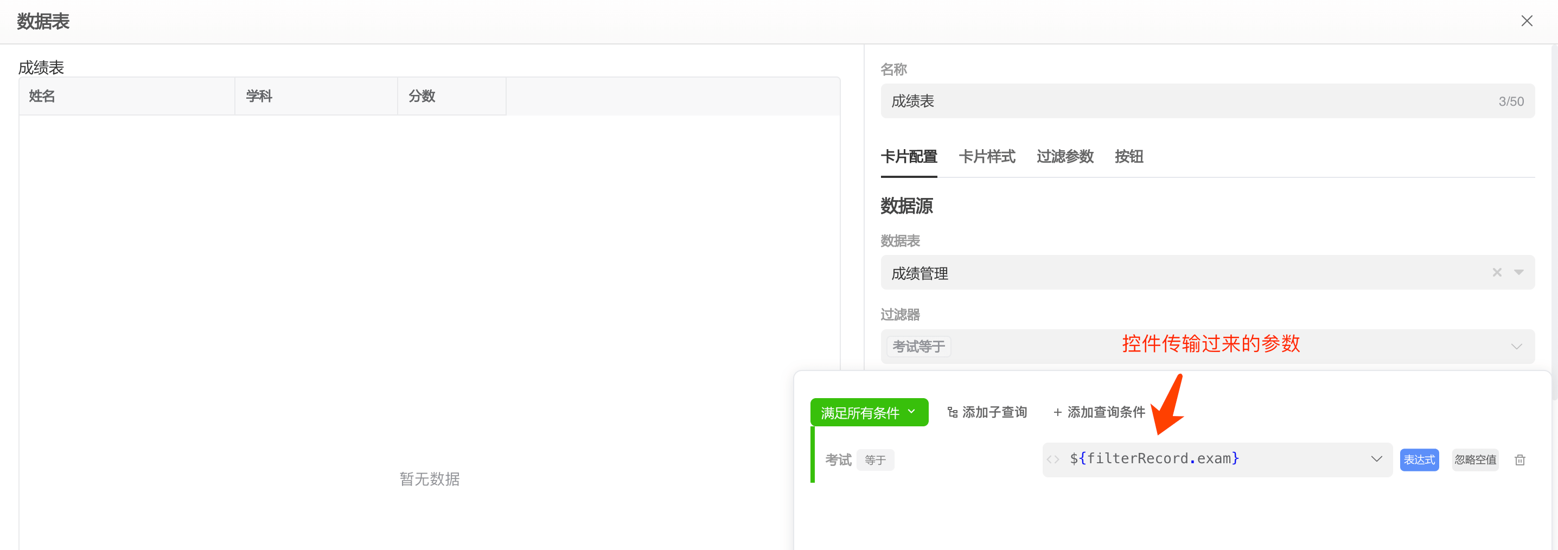
Task: Delete the filter condition via trash icon
Action: [x=1521, y=459]
